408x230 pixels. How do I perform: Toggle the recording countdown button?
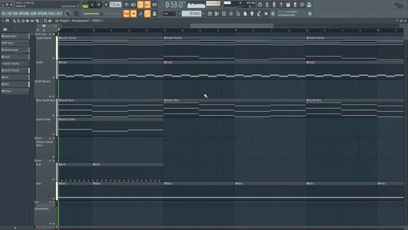(x=140, y=4)
